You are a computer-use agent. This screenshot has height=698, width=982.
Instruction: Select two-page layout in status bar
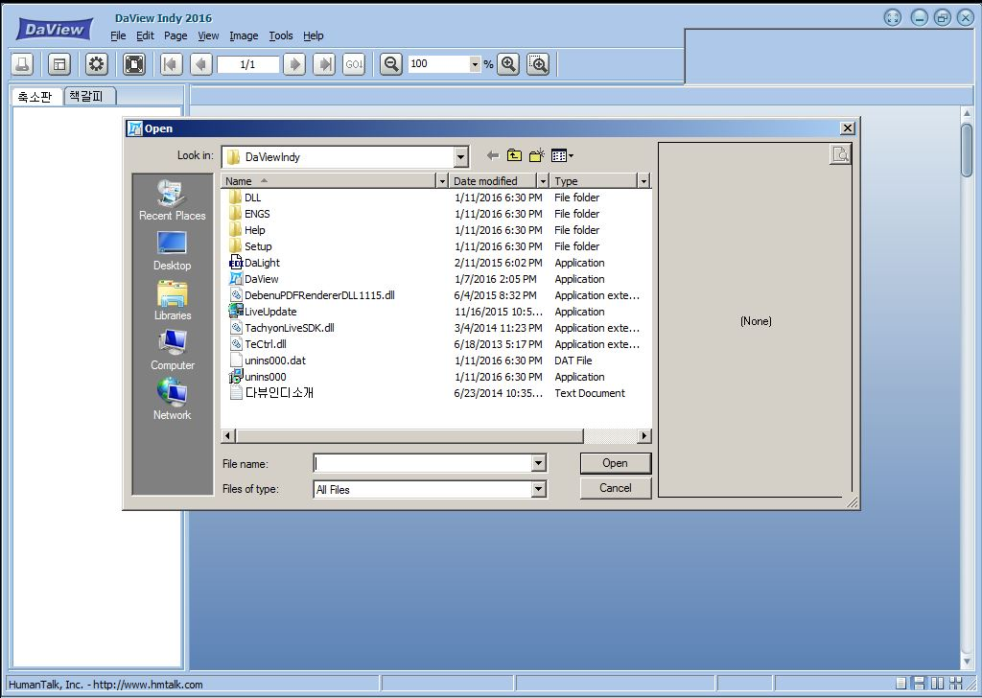[937, 683]
